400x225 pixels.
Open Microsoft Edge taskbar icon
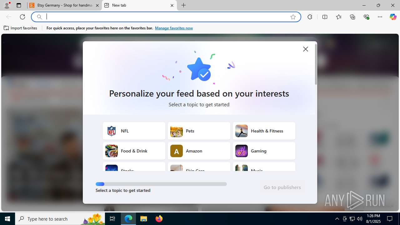(128, 219)
